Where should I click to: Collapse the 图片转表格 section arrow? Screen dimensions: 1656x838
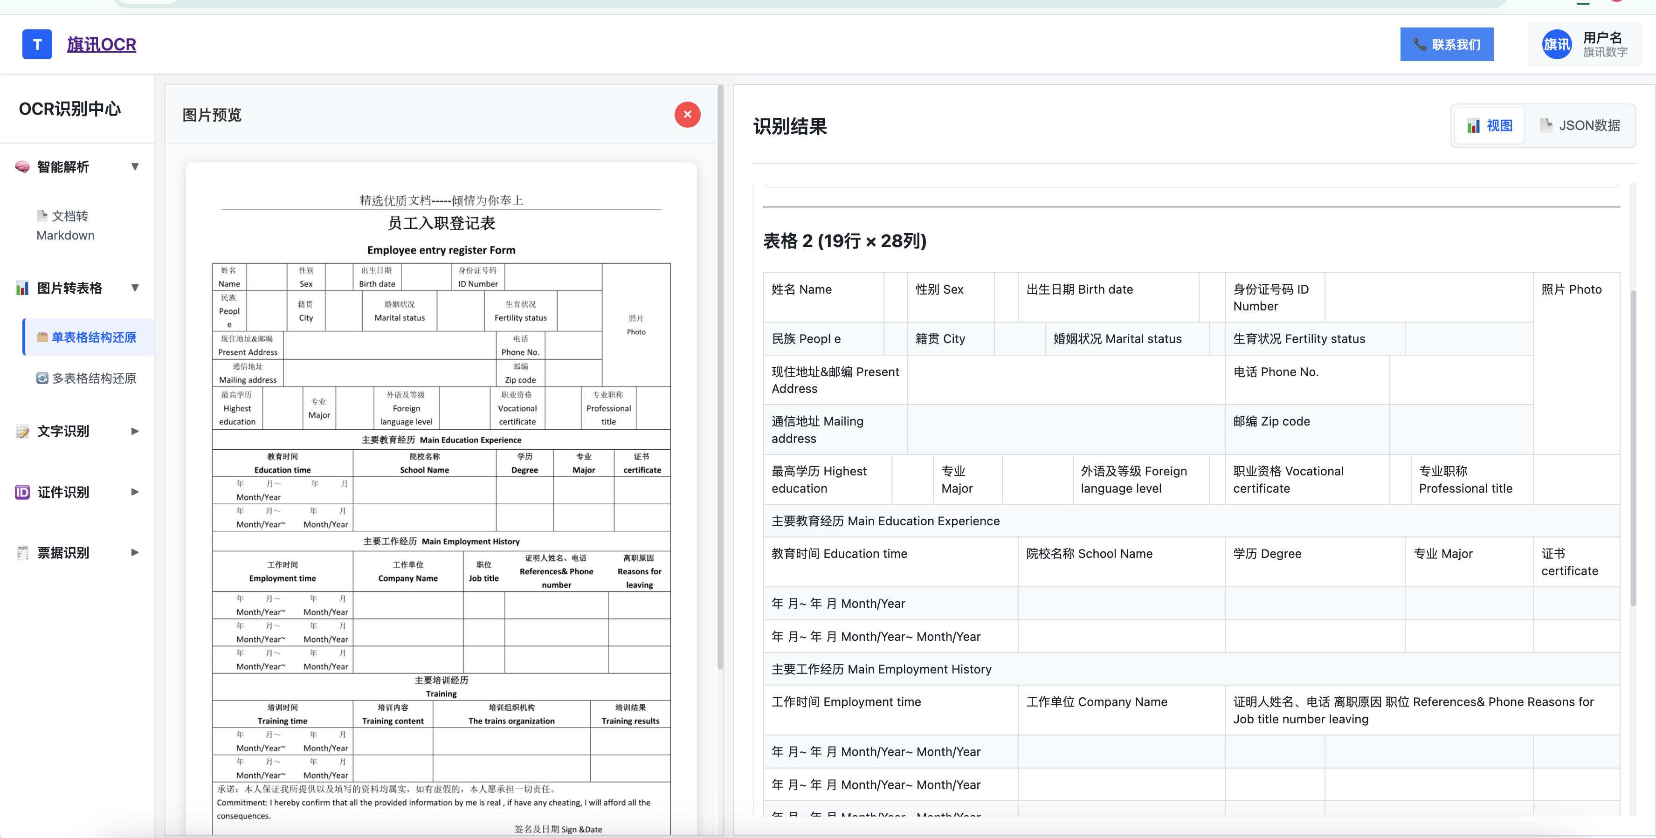click(x=135, y=288)
